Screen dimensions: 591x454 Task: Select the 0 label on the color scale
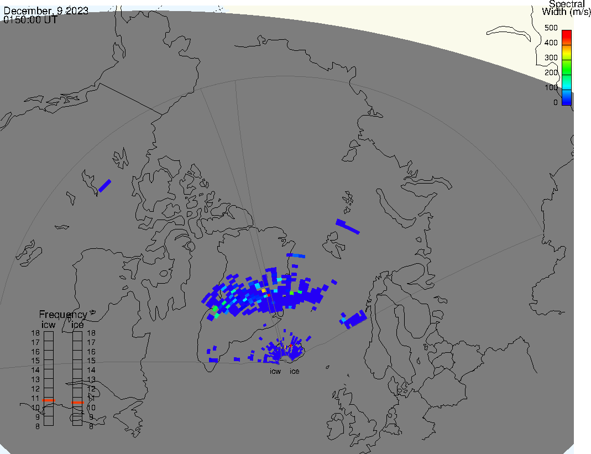(555, 102)
